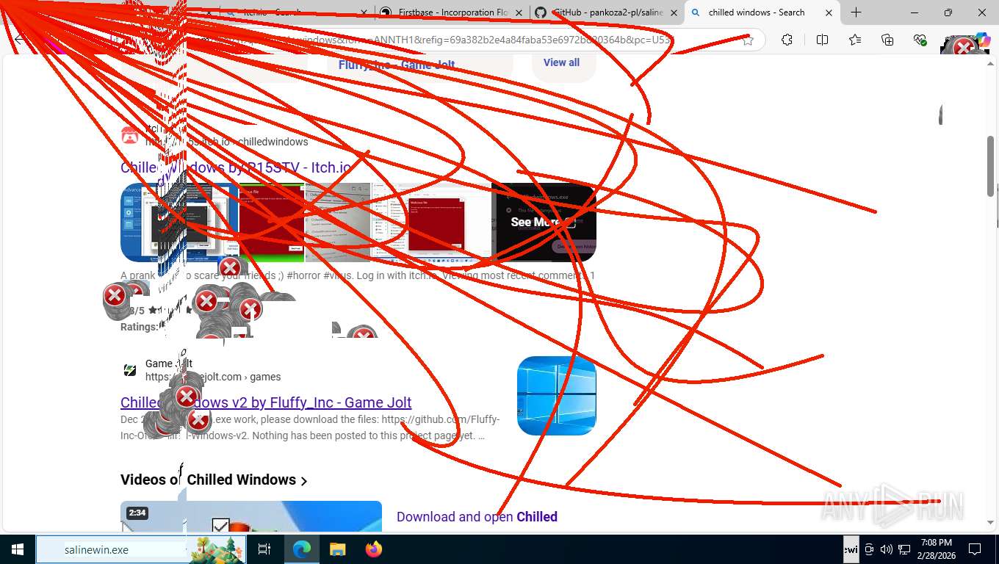Open a new browser tab
The width and height of the screenshot is (999, 564).
click(856, 12)
